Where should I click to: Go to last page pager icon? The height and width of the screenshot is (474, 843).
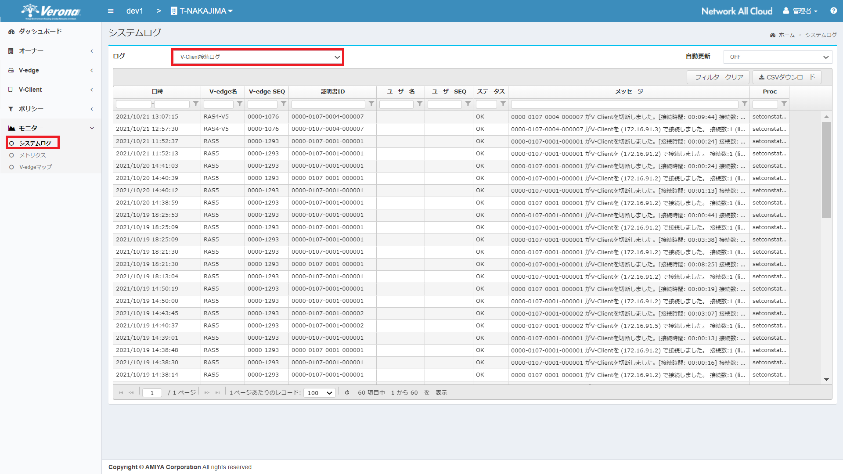coord(217,393)
